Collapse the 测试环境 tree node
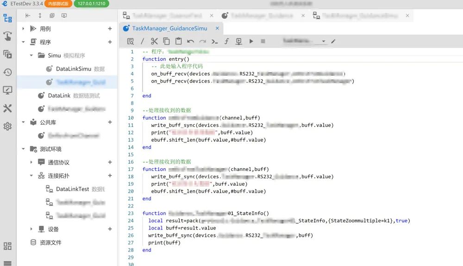Image resolution: width=463 pixels, height=266 pixels. pyautogui.click(x=23, y=149)
